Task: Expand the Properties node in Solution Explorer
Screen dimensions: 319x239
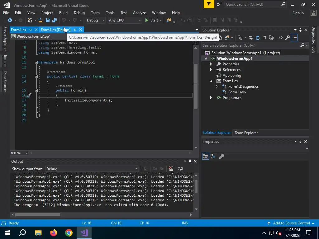Action: 211,64
